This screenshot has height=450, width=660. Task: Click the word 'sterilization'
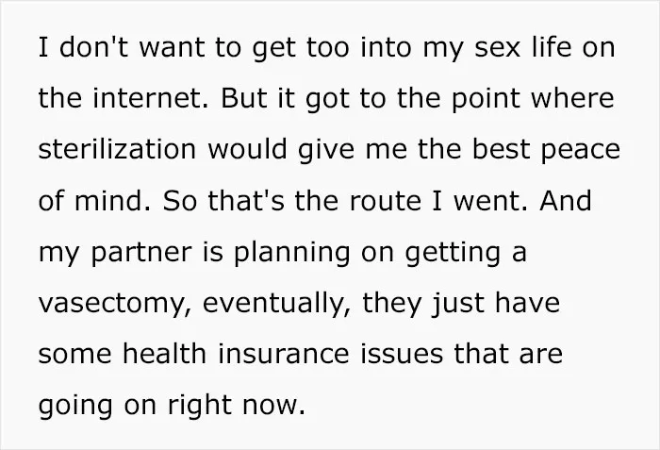pyautogui.click(x=117, y=149)
